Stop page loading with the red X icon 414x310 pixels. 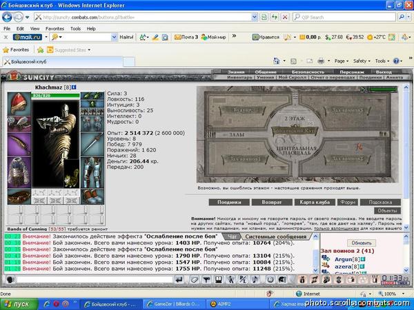click(x=284, y=17)
